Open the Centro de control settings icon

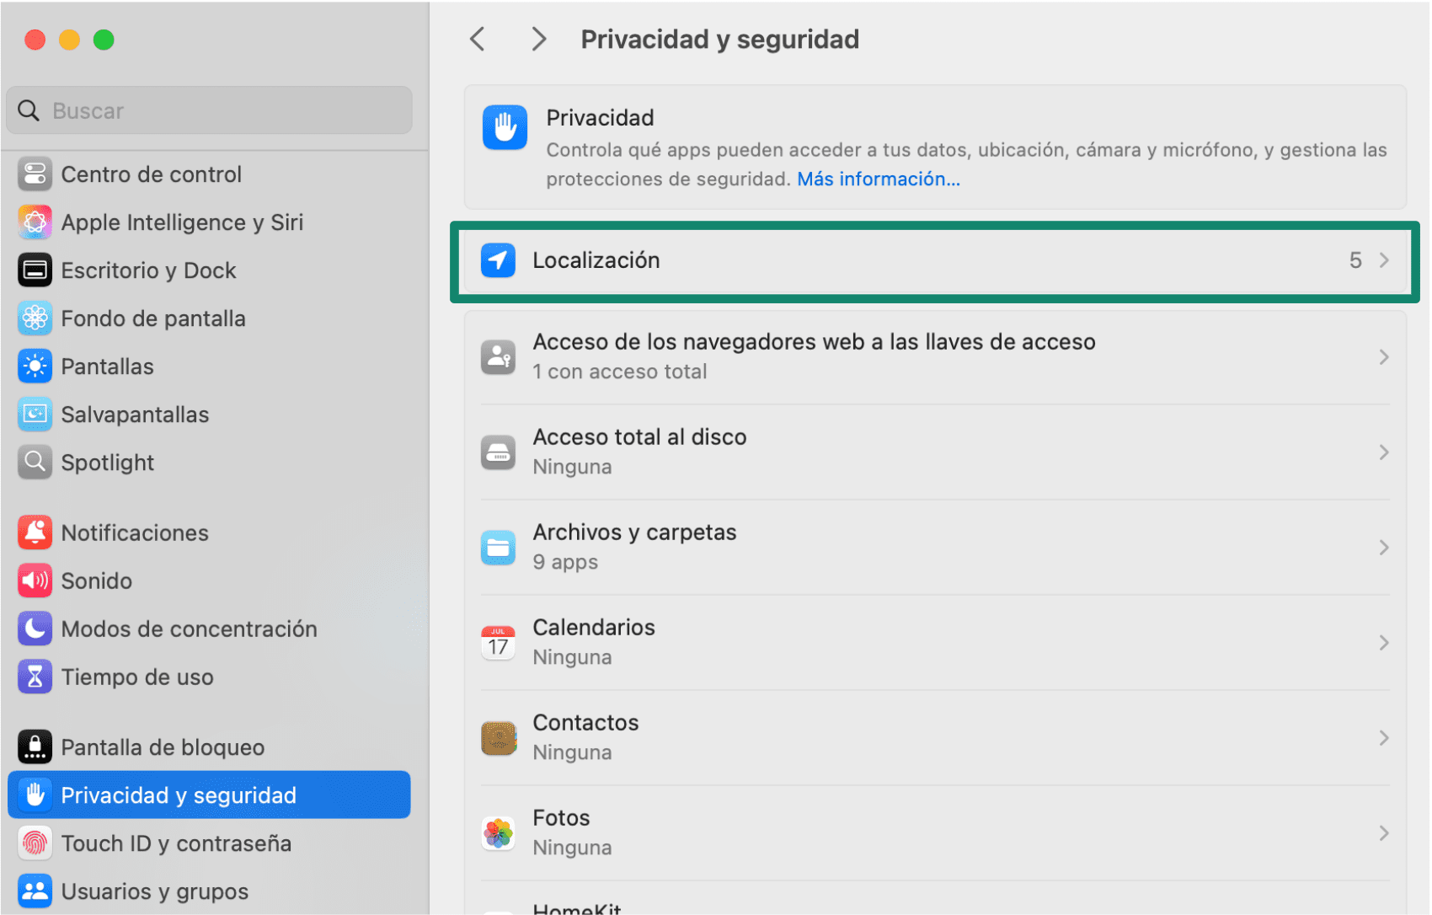[35, 174]
